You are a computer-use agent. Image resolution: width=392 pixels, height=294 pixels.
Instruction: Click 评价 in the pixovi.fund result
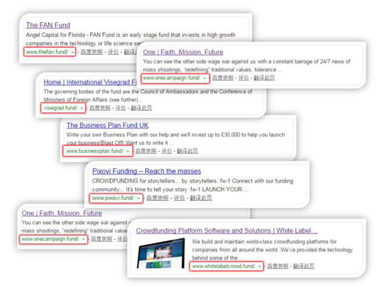(179, 198)
